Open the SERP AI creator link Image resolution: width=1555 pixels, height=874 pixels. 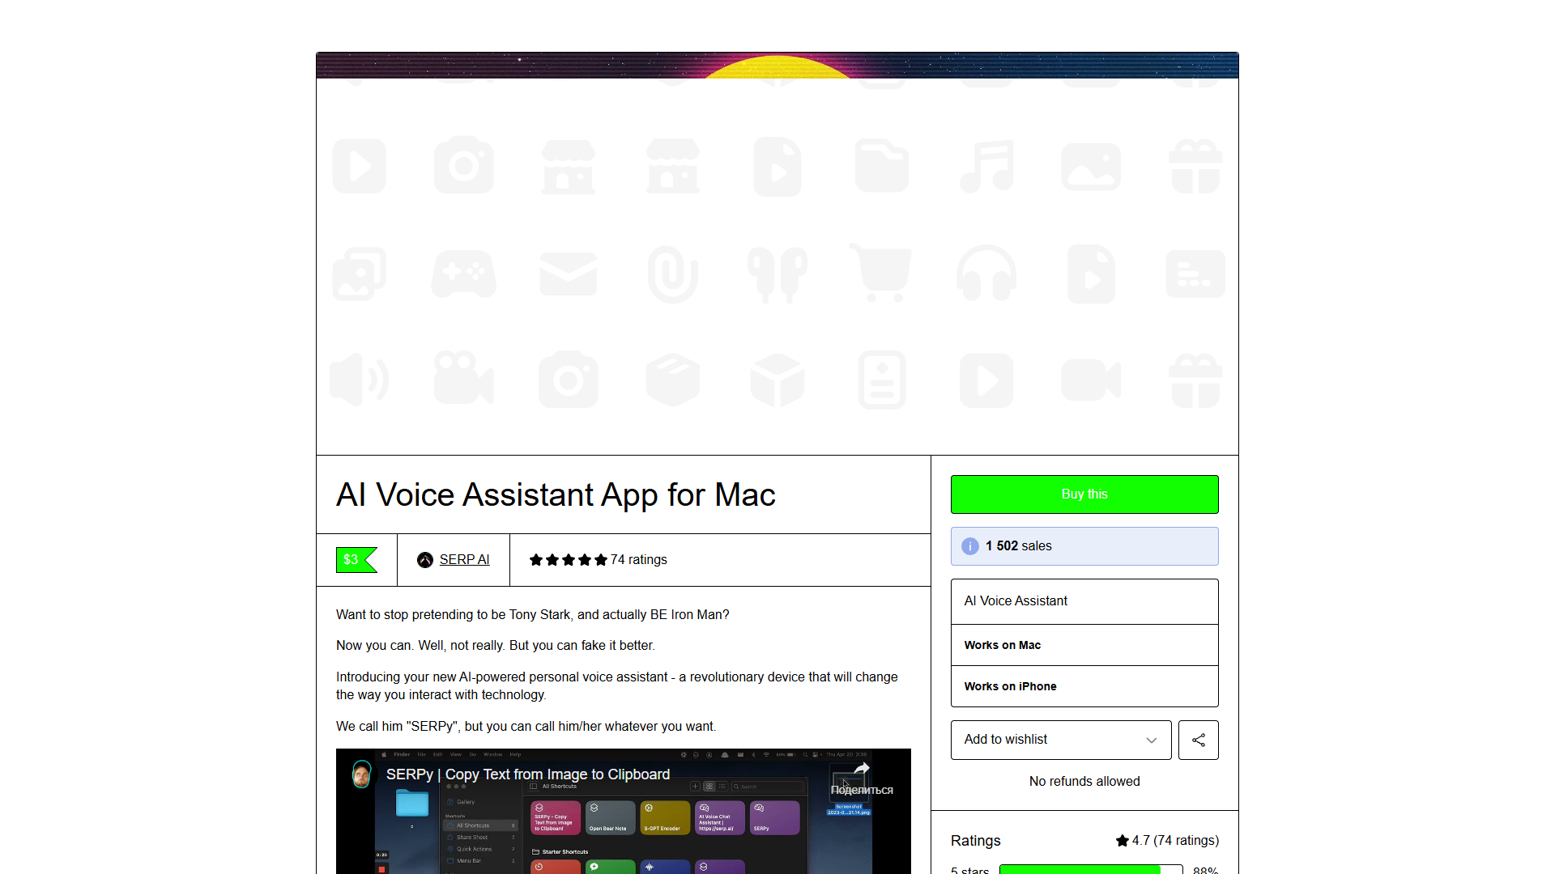coord(464,560)
